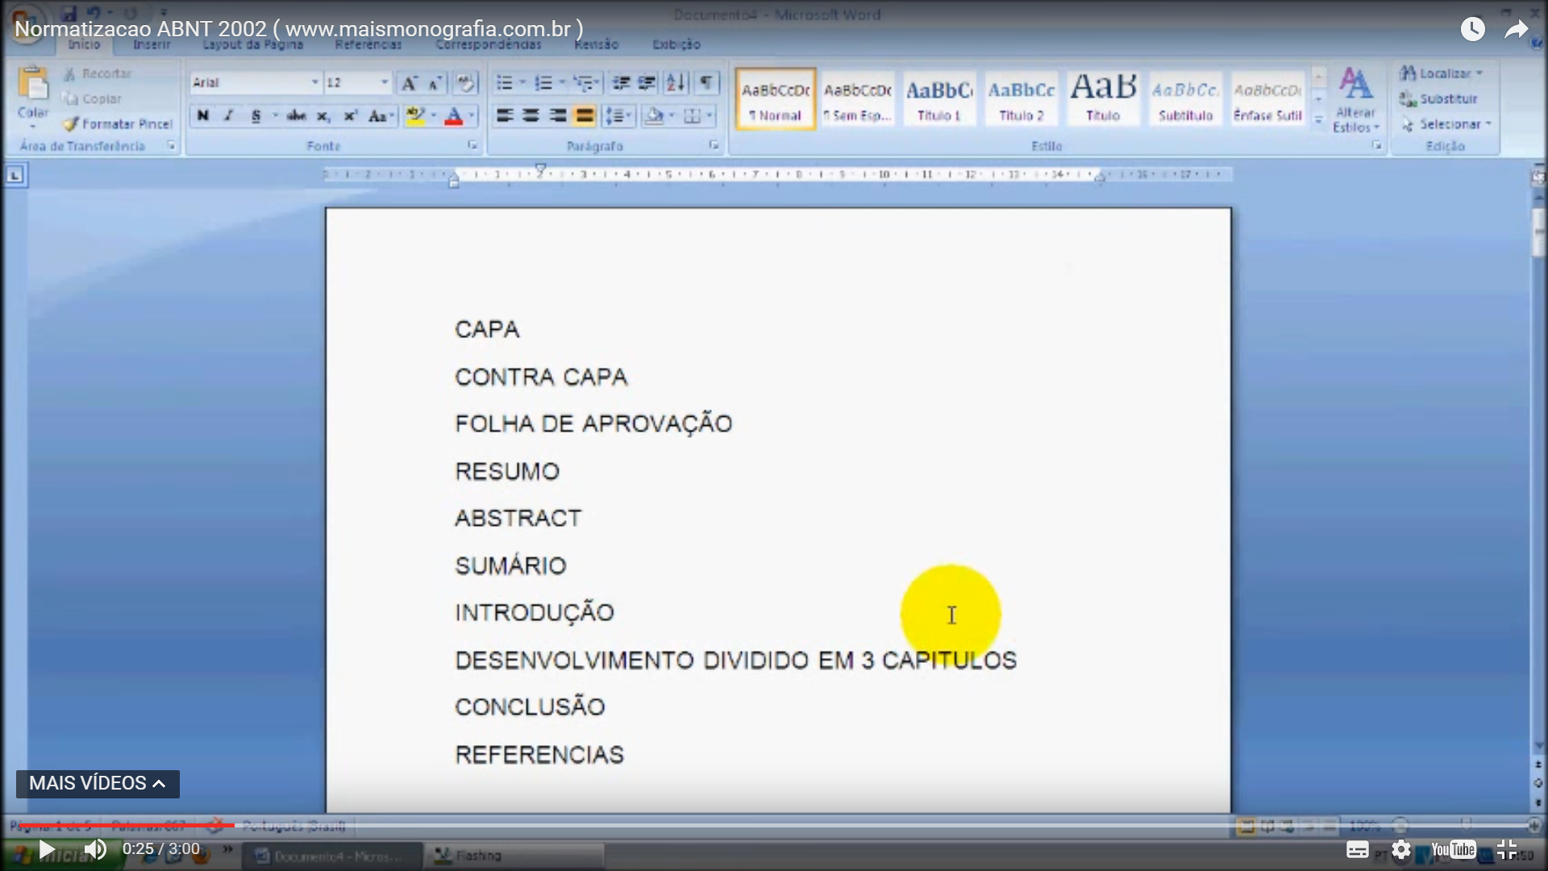The height and width of the screenshot is (871, 1548).
Task: Align text right
Action: pyautogui.click(x=558, y=116)
